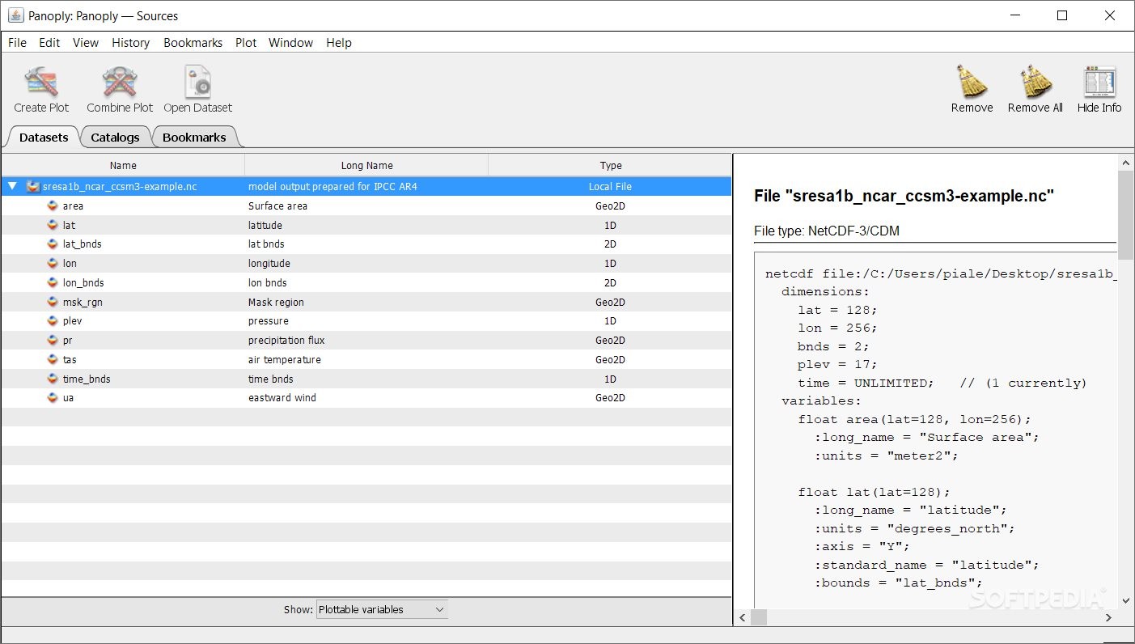
Task: Click the variable icon next to lat_bnds
Action: 53,244
